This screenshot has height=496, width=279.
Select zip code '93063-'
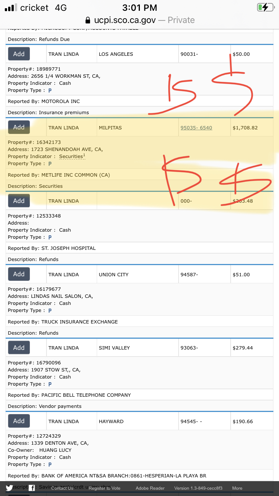point(189,348)
